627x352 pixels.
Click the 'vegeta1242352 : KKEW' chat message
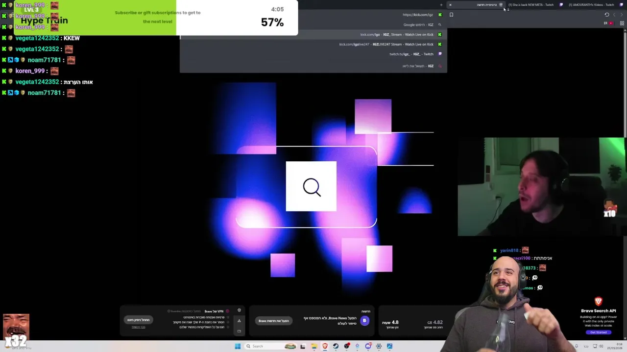[x=47, y=38]
